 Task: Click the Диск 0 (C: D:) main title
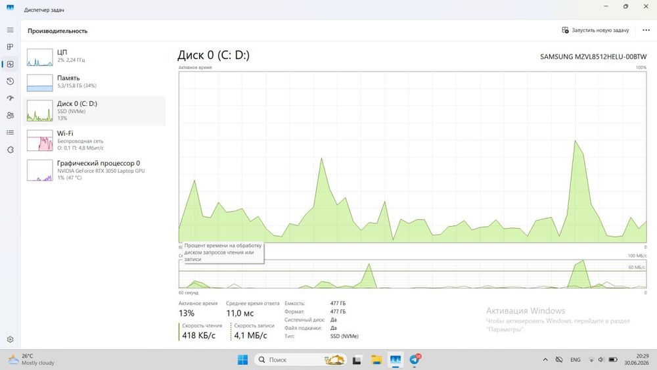[x=214, y=55]
